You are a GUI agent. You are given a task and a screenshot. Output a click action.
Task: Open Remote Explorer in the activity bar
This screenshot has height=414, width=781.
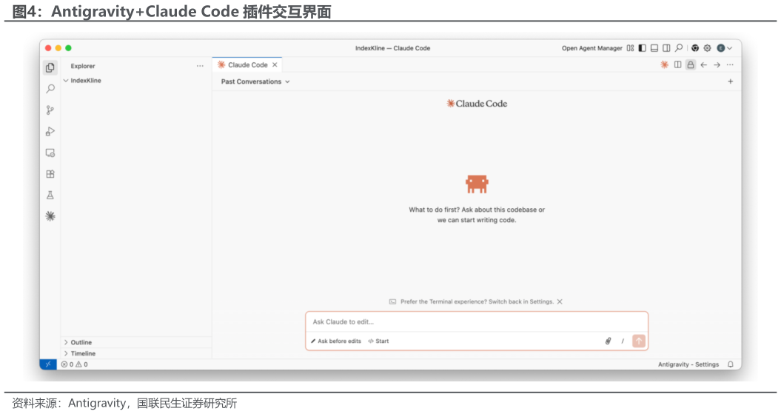tap(50, 153)
